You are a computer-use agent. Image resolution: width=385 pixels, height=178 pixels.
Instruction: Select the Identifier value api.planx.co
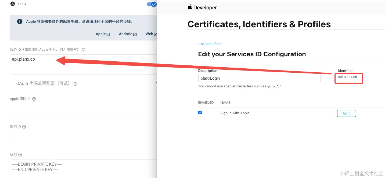pyautogui.click(x=347, y=77)
